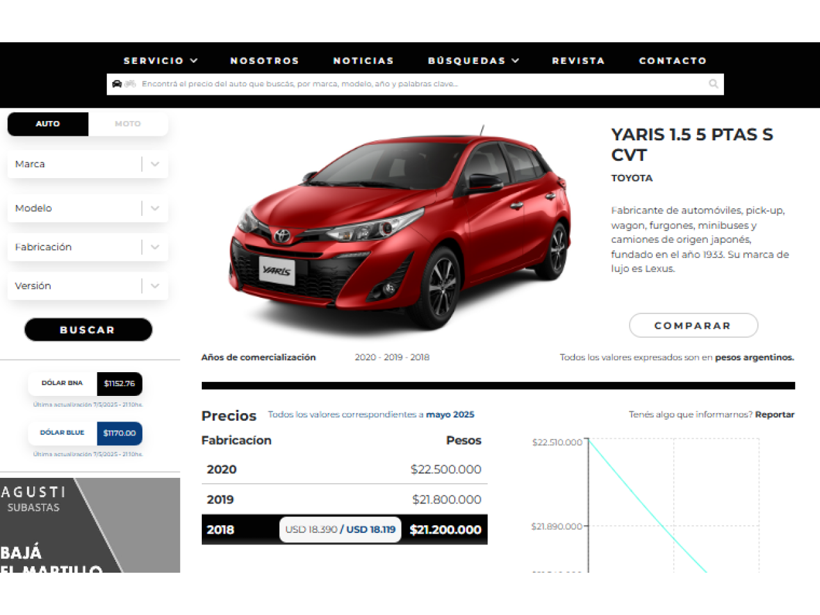Expand the BÚSQUEDAS menu
Screen dimensions: 820x615
click(473, 61)
